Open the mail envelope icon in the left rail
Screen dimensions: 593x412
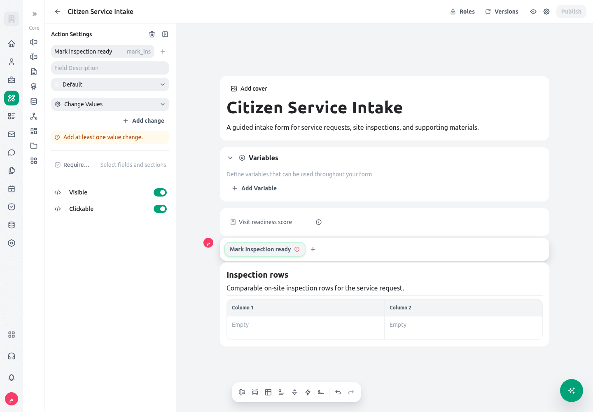point(12,134)
